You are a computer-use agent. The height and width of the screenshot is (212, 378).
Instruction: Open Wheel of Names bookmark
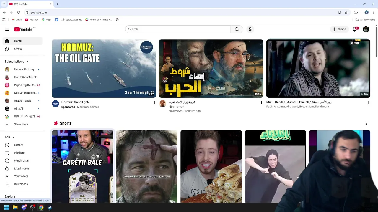99,20
